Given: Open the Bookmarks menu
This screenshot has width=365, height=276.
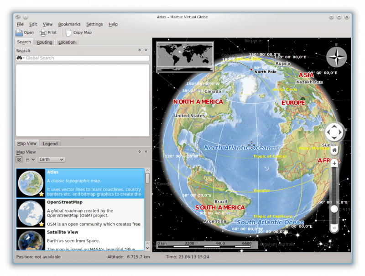Looking at the screenshot, I should point(69,24).
